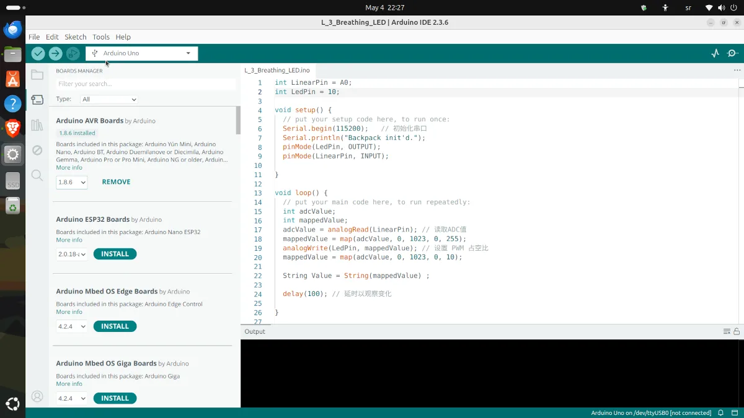This screenshot has width=744, height=418.
Task: Click code line 'int LedPin = 10;'
Action: coord(307,92)
